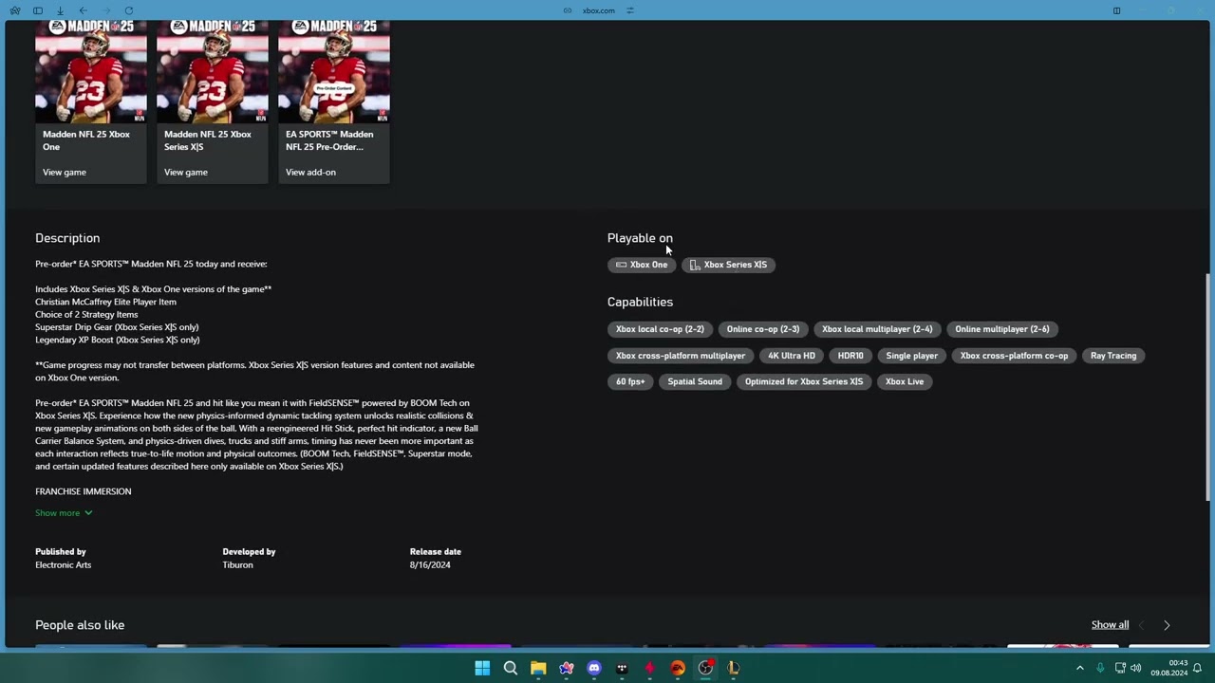
Task: Click the 4K Ultra HD tag
Action: point(792,356)
